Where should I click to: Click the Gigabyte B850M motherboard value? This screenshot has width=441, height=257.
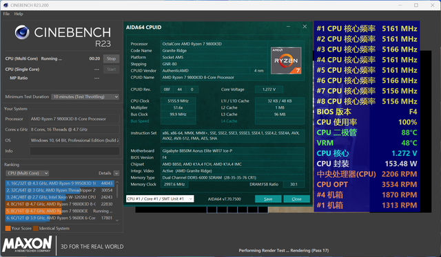tap(233, 151)
